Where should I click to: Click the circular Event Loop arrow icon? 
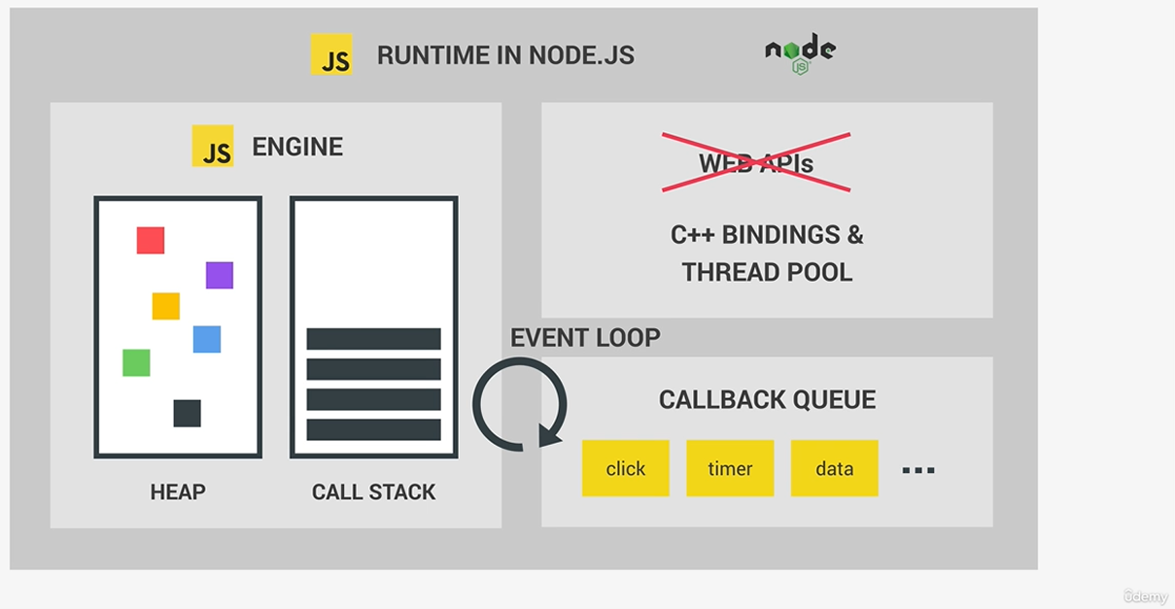tap(519, 405)
